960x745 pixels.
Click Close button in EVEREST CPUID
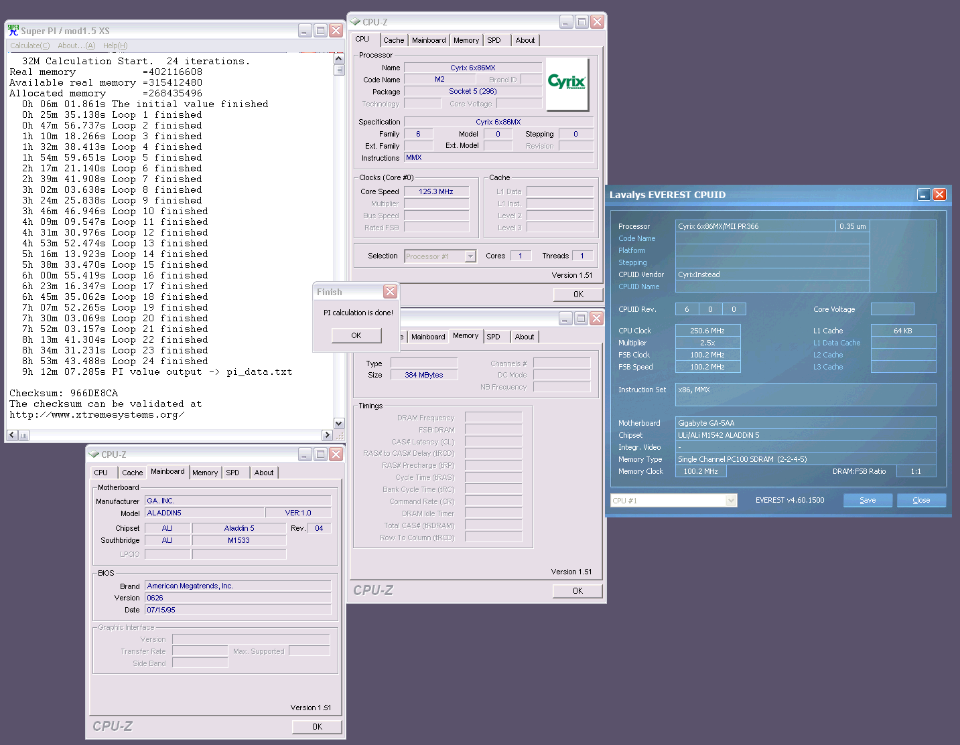point(921,500)
